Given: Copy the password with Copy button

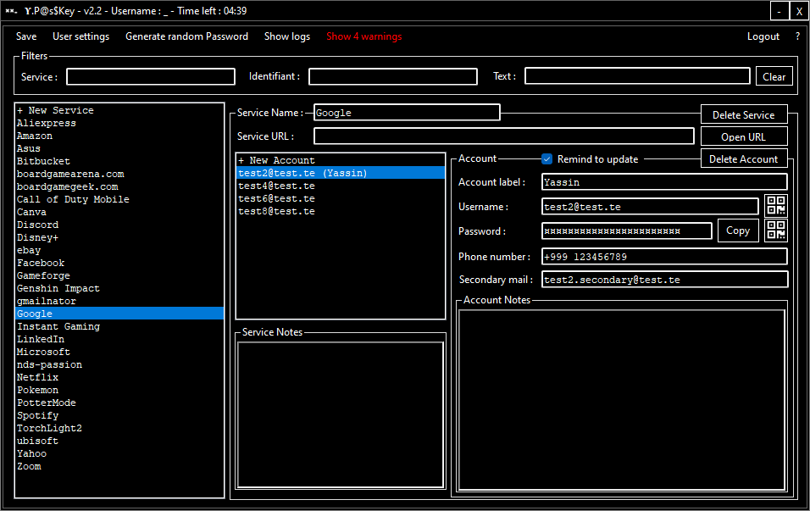Looking at the screenshot, I should tap(737, 231).
